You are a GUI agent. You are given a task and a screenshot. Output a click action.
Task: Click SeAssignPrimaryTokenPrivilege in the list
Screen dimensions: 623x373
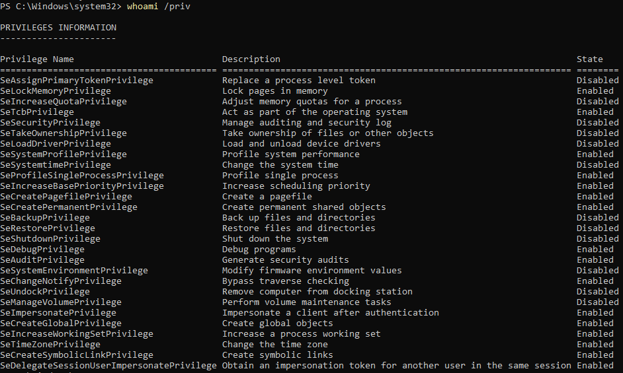tap(77, 81)
